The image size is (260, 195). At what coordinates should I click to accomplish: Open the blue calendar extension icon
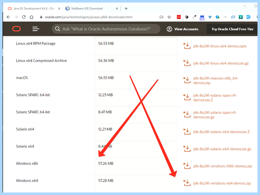[x=202, y=18]
